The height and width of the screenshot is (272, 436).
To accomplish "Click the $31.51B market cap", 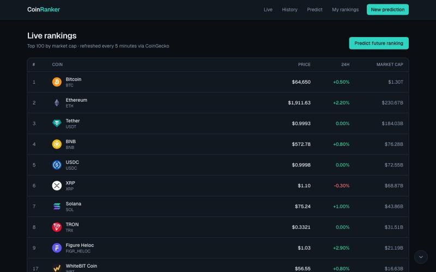I will [x=393, y=227].
